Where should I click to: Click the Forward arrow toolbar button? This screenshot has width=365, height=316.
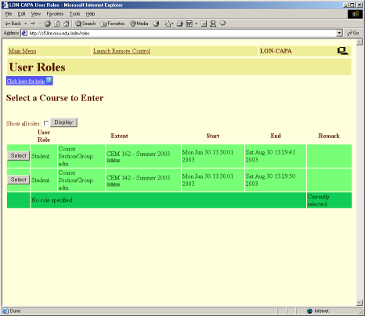tap(33, 24)
